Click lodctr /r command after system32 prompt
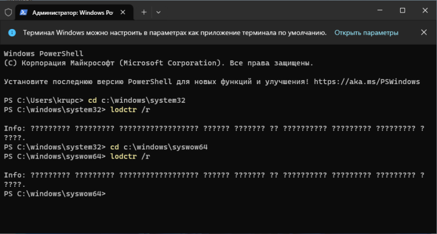This screenshot has height=234, width=437. point(130,110)
